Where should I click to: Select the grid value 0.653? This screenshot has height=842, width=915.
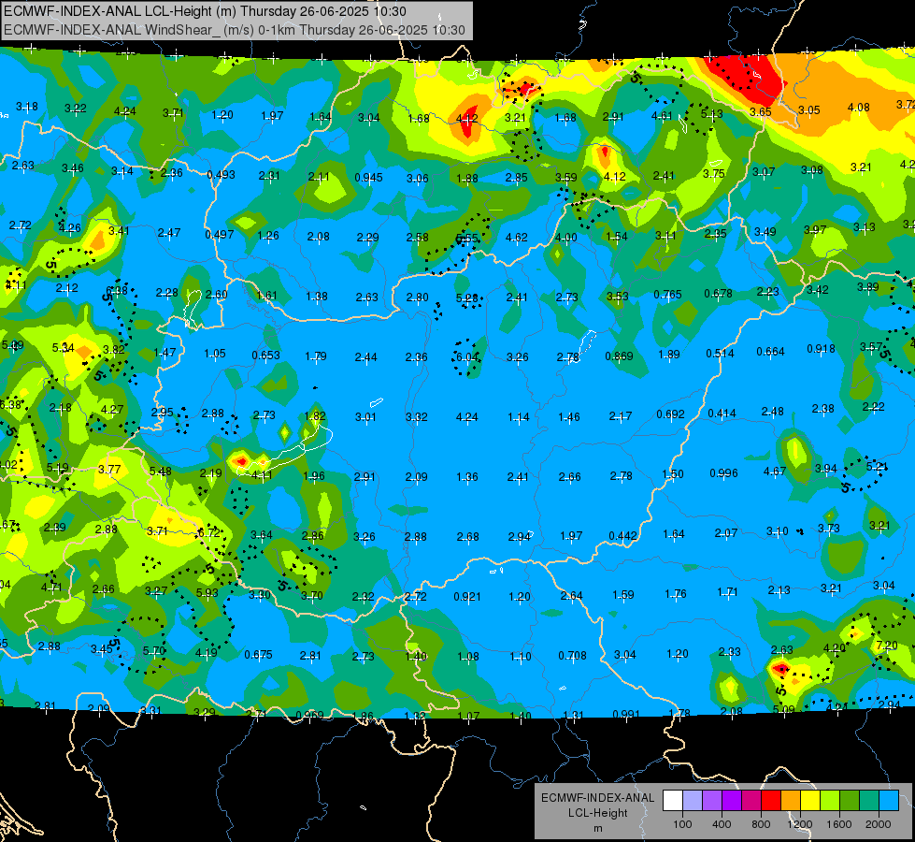pos(266,356)
